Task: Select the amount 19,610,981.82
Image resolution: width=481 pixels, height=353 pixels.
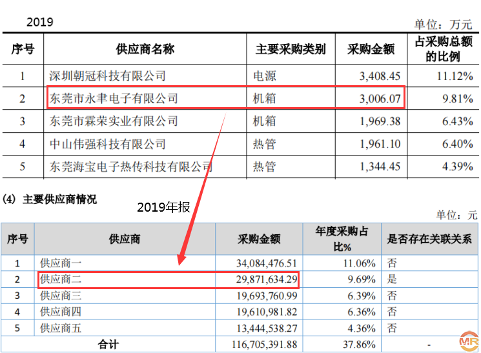Action: [267, 312]
